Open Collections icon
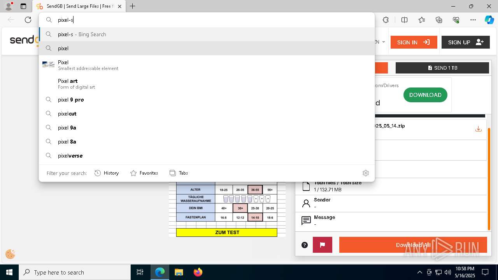This screenshot has width=498, height=280. [x=439, y=20]
